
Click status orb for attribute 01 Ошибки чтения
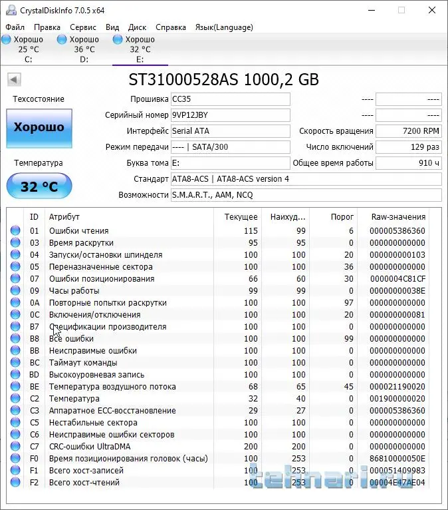click(15, 230)
